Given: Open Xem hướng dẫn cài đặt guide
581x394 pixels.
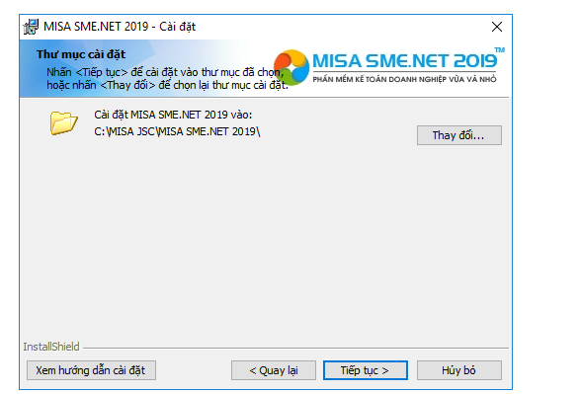Looking at the screenshot, I should pyautogui.click(x=91, y=370).
